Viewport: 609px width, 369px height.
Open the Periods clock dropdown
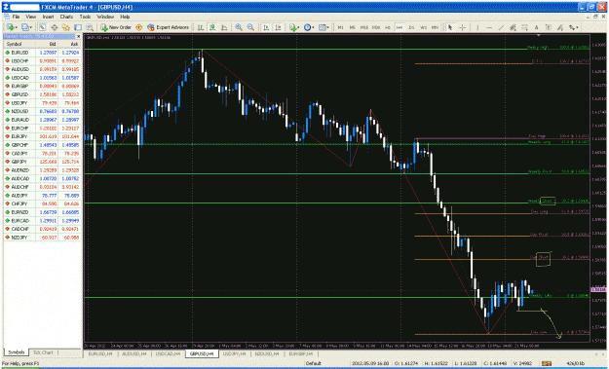click(x=309, y=27)
